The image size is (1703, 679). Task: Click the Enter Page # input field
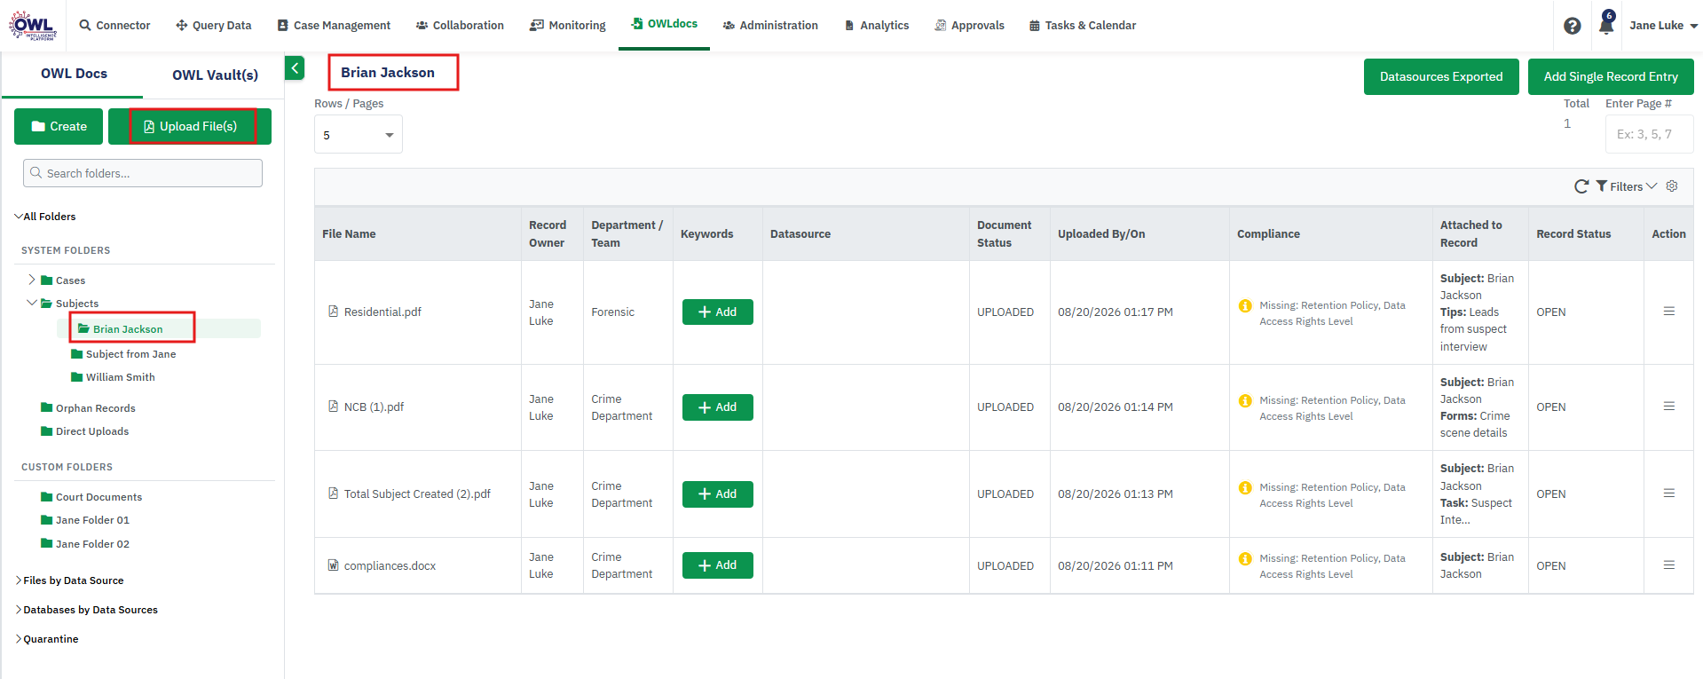[1649, 134]
